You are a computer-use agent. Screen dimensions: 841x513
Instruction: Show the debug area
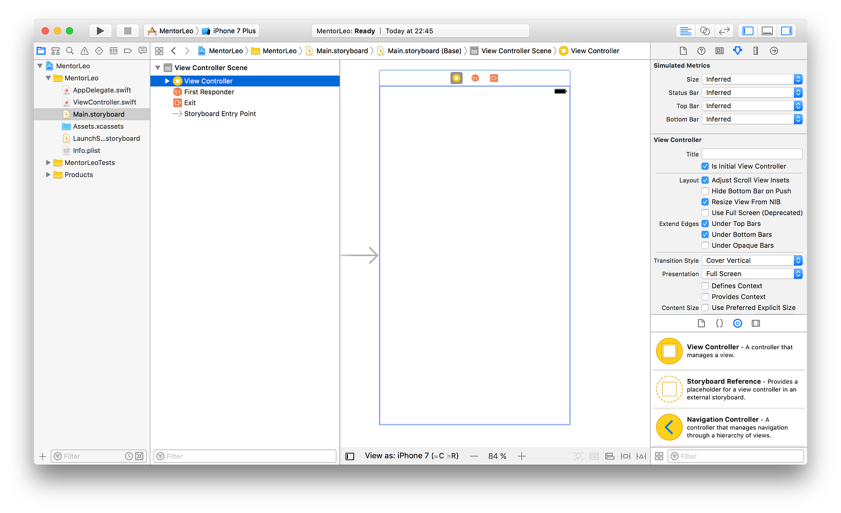(767, 31)
